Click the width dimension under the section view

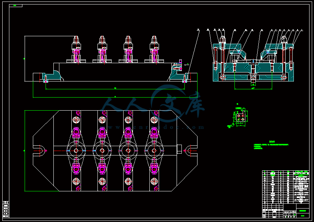click(x=253, y=89)
